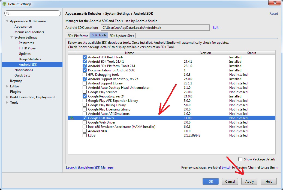Uncheck Google USB Driver

point(85,118)
